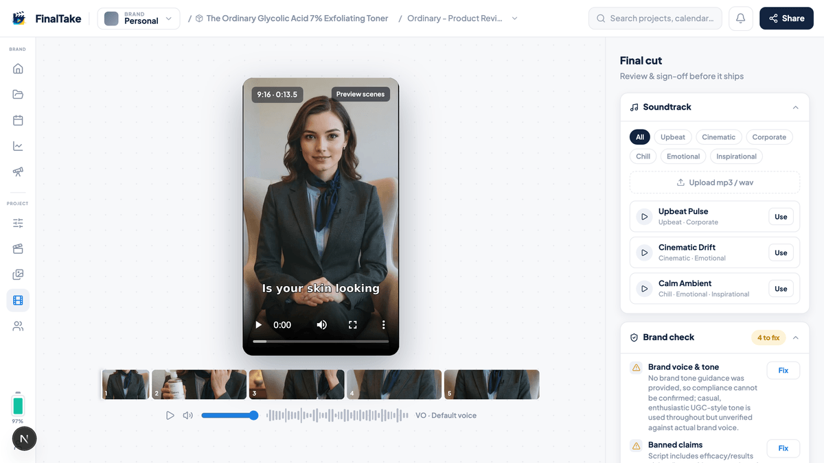The width and height of the screenshot is (824, 463).
Task: Select scene 1 thumbnail
Action: tap(125, 385)
